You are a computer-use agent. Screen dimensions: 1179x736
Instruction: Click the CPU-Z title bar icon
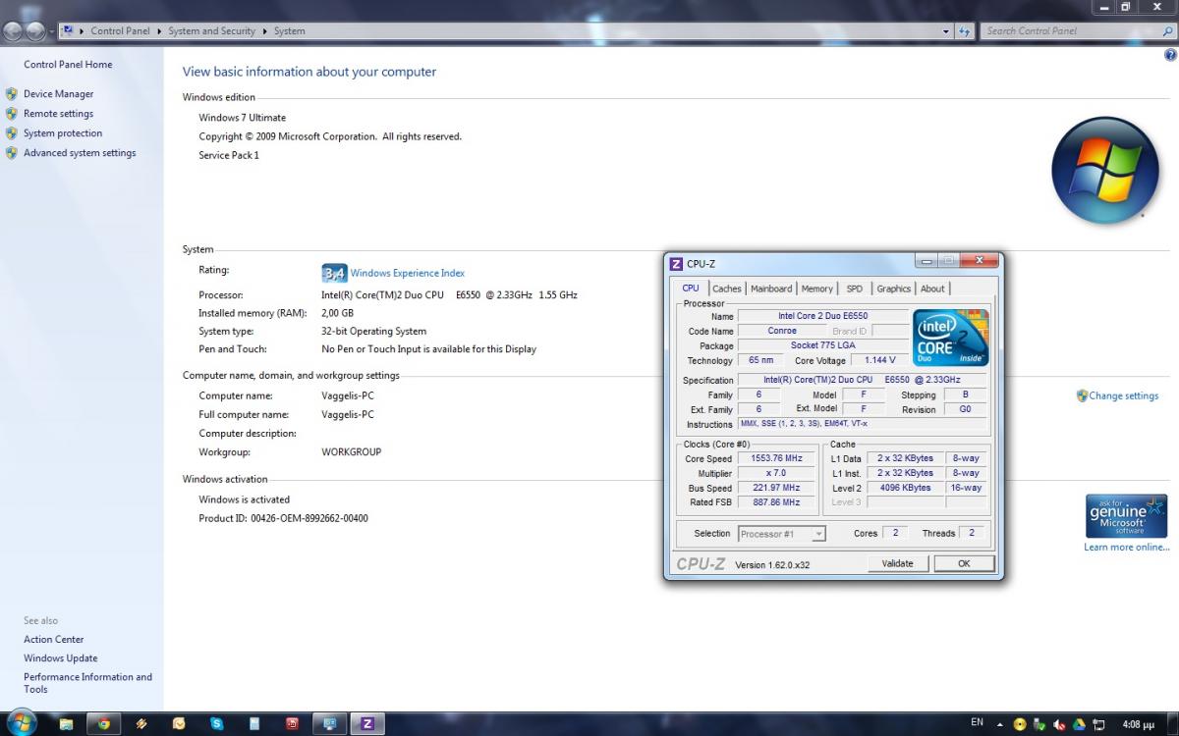coord(676,263)
